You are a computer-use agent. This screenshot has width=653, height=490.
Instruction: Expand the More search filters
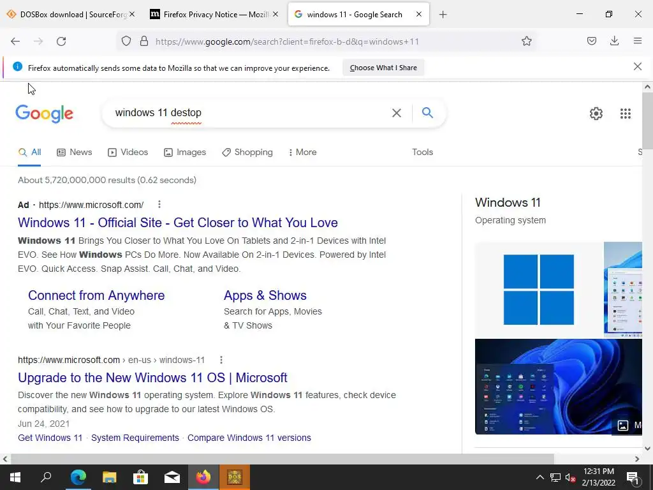point(302,152)
